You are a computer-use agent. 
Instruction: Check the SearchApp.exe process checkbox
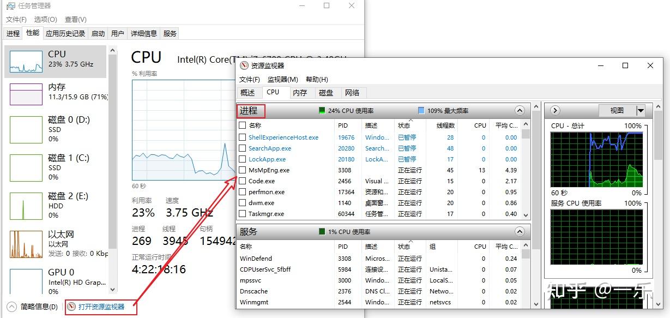tap(242, 148)
